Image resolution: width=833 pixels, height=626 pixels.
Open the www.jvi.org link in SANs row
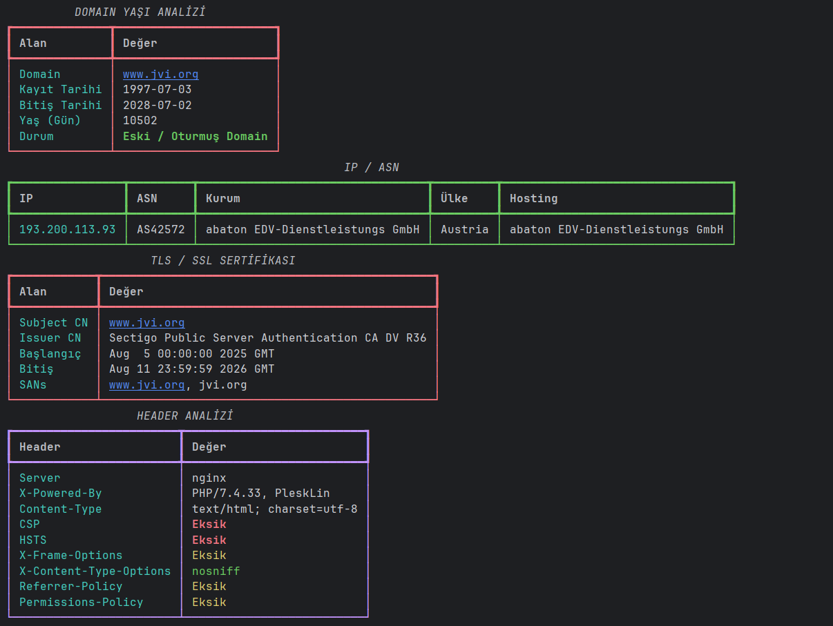point(146,384)
